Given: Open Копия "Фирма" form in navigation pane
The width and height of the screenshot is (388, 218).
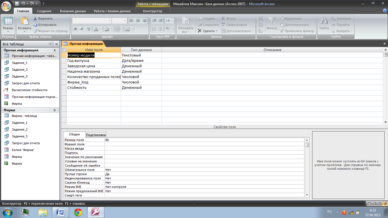Looking at the screenshot, I should pyautogui.click(x=23, y=150).
